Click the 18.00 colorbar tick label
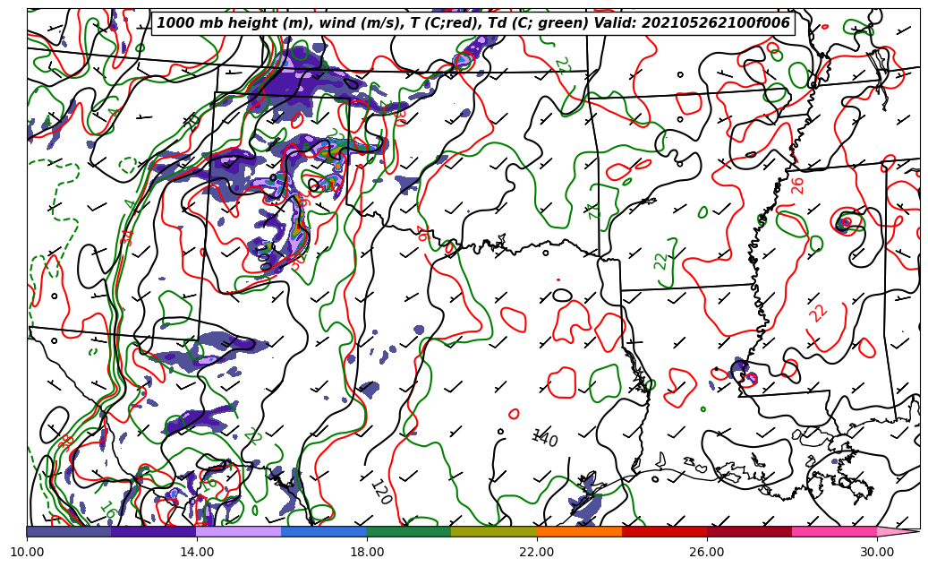Viewport: 928px width, 567px height. [x=367, y=552]
